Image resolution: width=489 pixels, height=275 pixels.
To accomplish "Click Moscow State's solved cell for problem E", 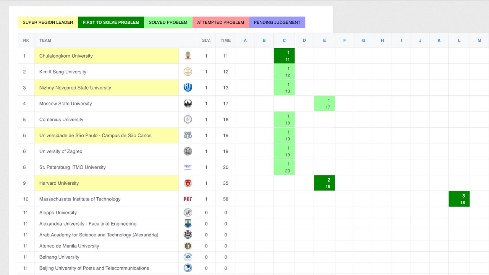I will click(324, 104).
